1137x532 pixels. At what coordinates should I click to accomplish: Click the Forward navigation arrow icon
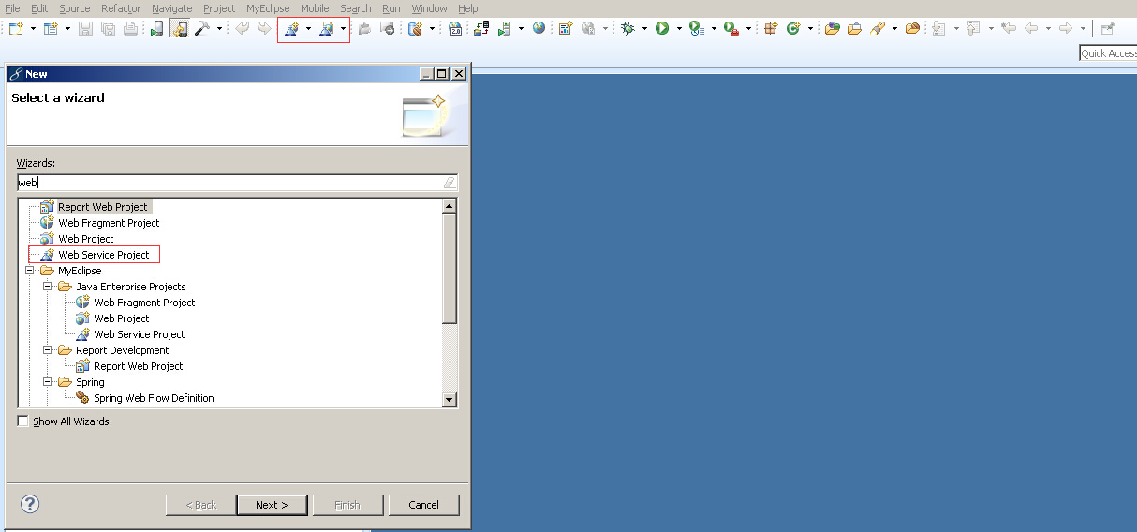tap(1066, 29)
